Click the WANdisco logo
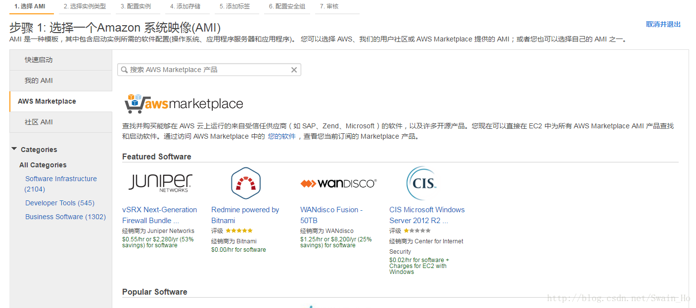The image size is (696, 308). click(338, 184)
